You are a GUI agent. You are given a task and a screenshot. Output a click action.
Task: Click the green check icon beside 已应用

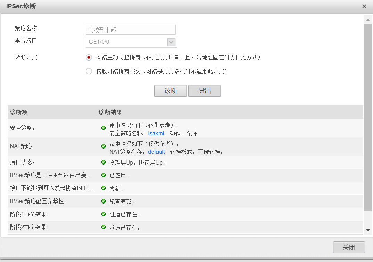click(x=103, y=175)
